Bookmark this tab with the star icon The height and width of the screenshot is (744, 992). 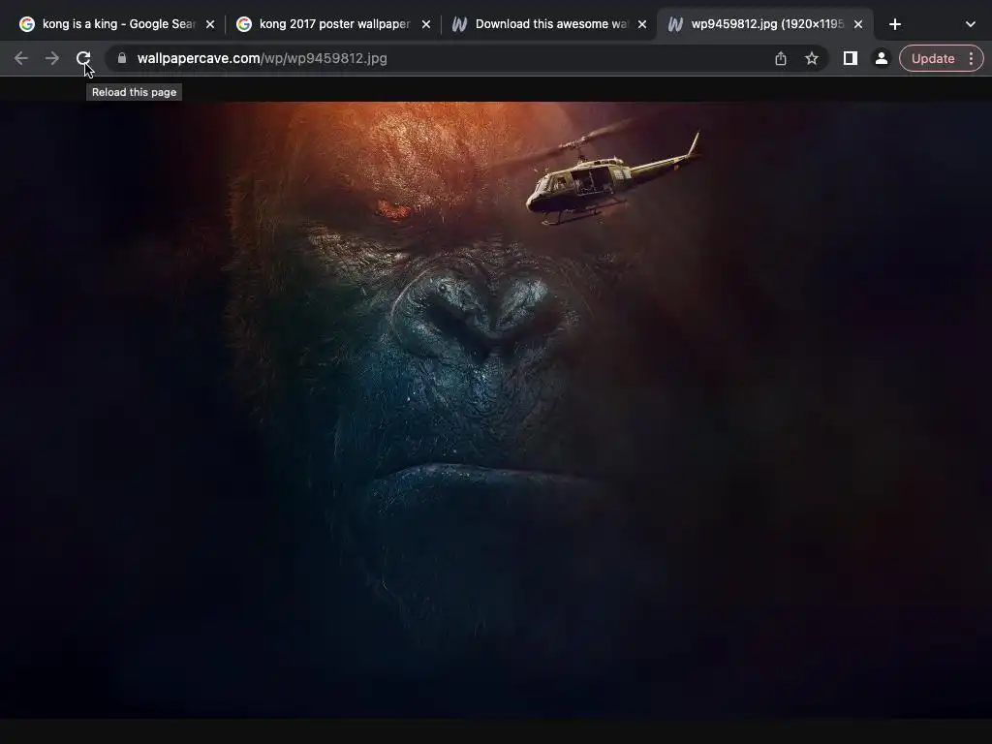[x=812, y=58]
